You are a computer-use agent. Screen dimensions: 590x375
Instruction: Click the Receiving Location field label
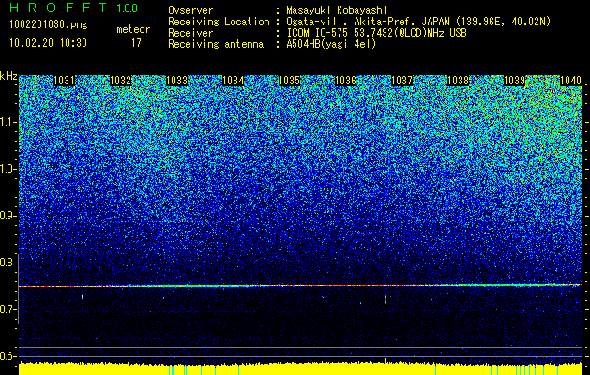(219, 22)
